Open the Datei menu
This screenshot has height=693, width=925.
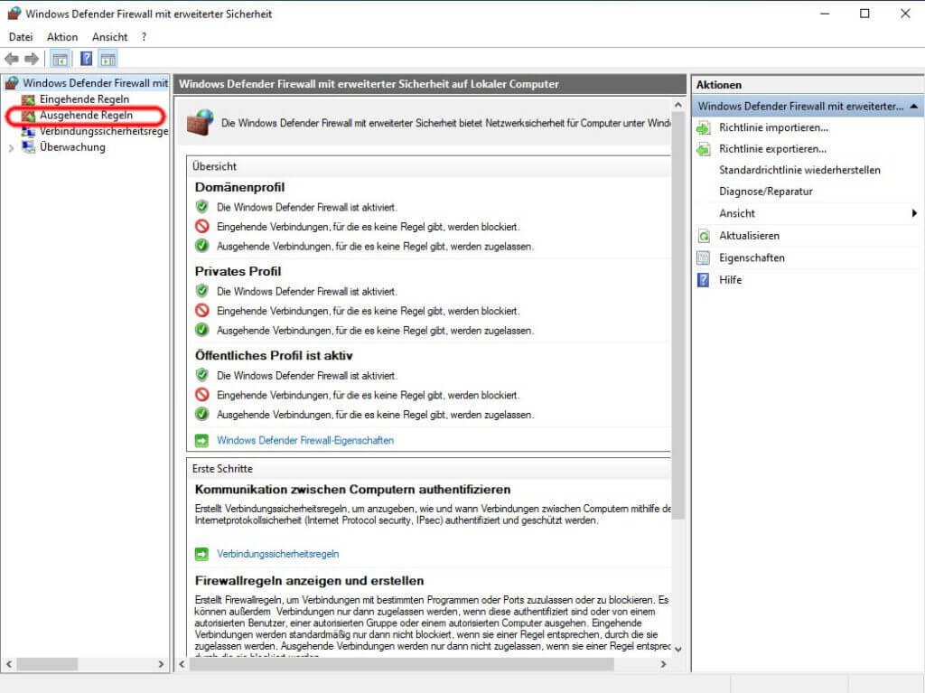pos(21,37)
